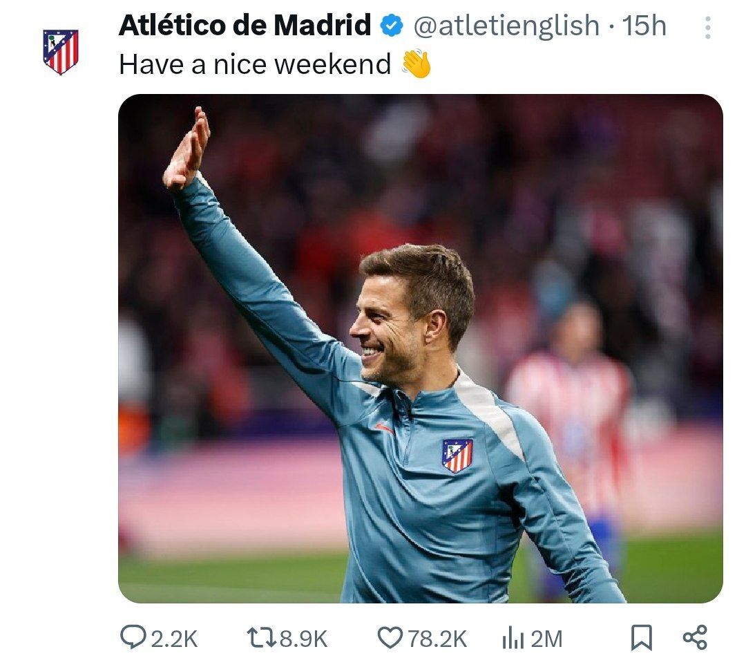Click the 2.2K replies count
746x667 pixels.
coord(174,639)
